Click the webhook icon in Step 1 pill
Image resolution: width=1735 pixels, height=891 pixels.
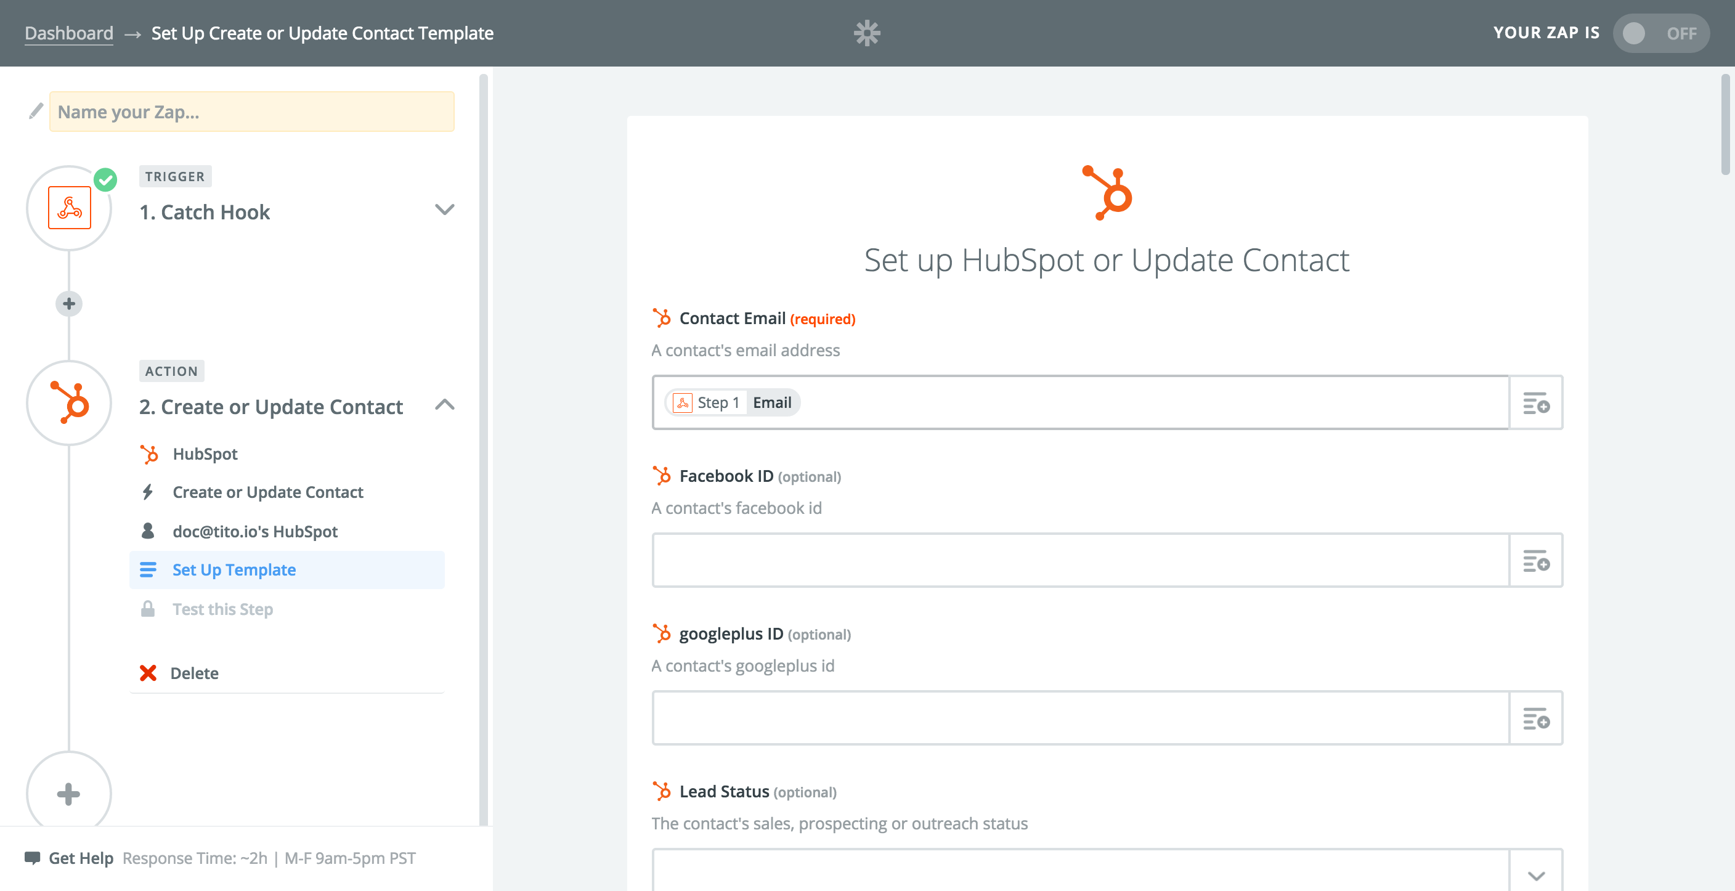point(682,403)
